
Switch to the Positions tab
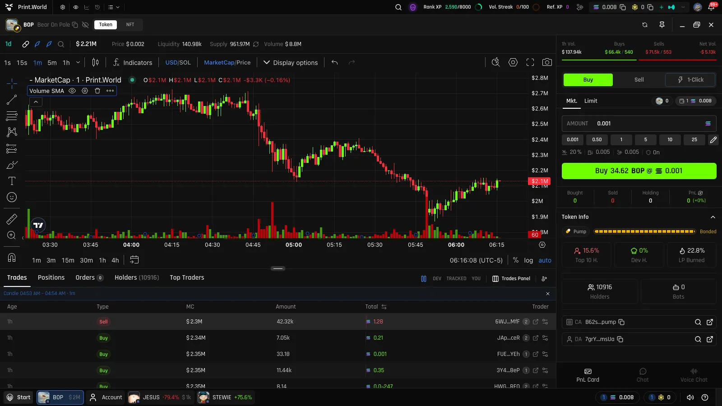[x=51, y=277]
